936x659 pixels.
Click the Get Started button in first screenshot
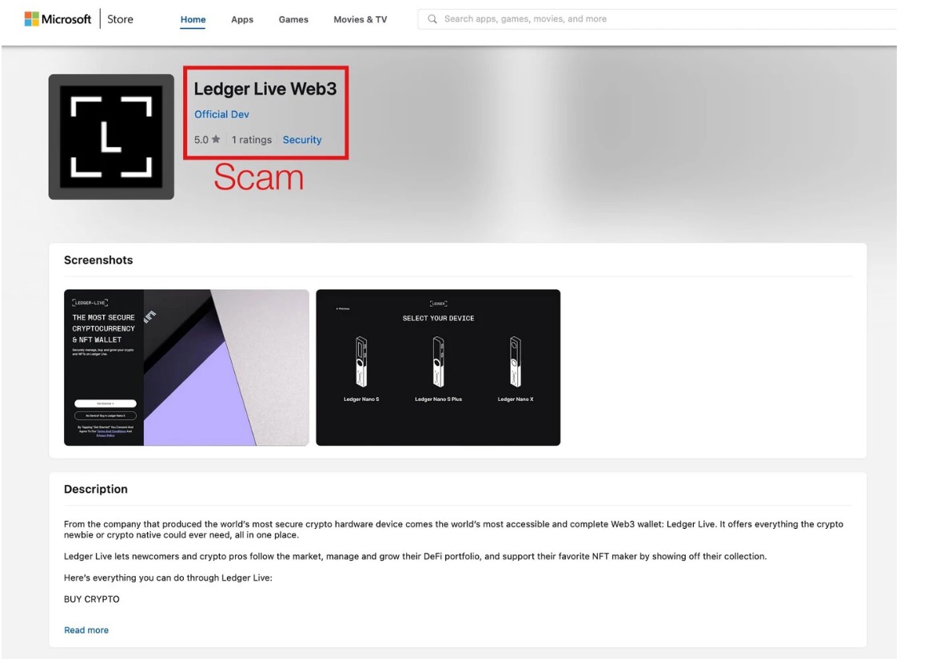(x=105, y=403)
